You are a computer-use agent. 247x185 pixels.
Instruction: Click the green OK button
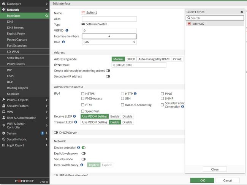pos(202,180)
